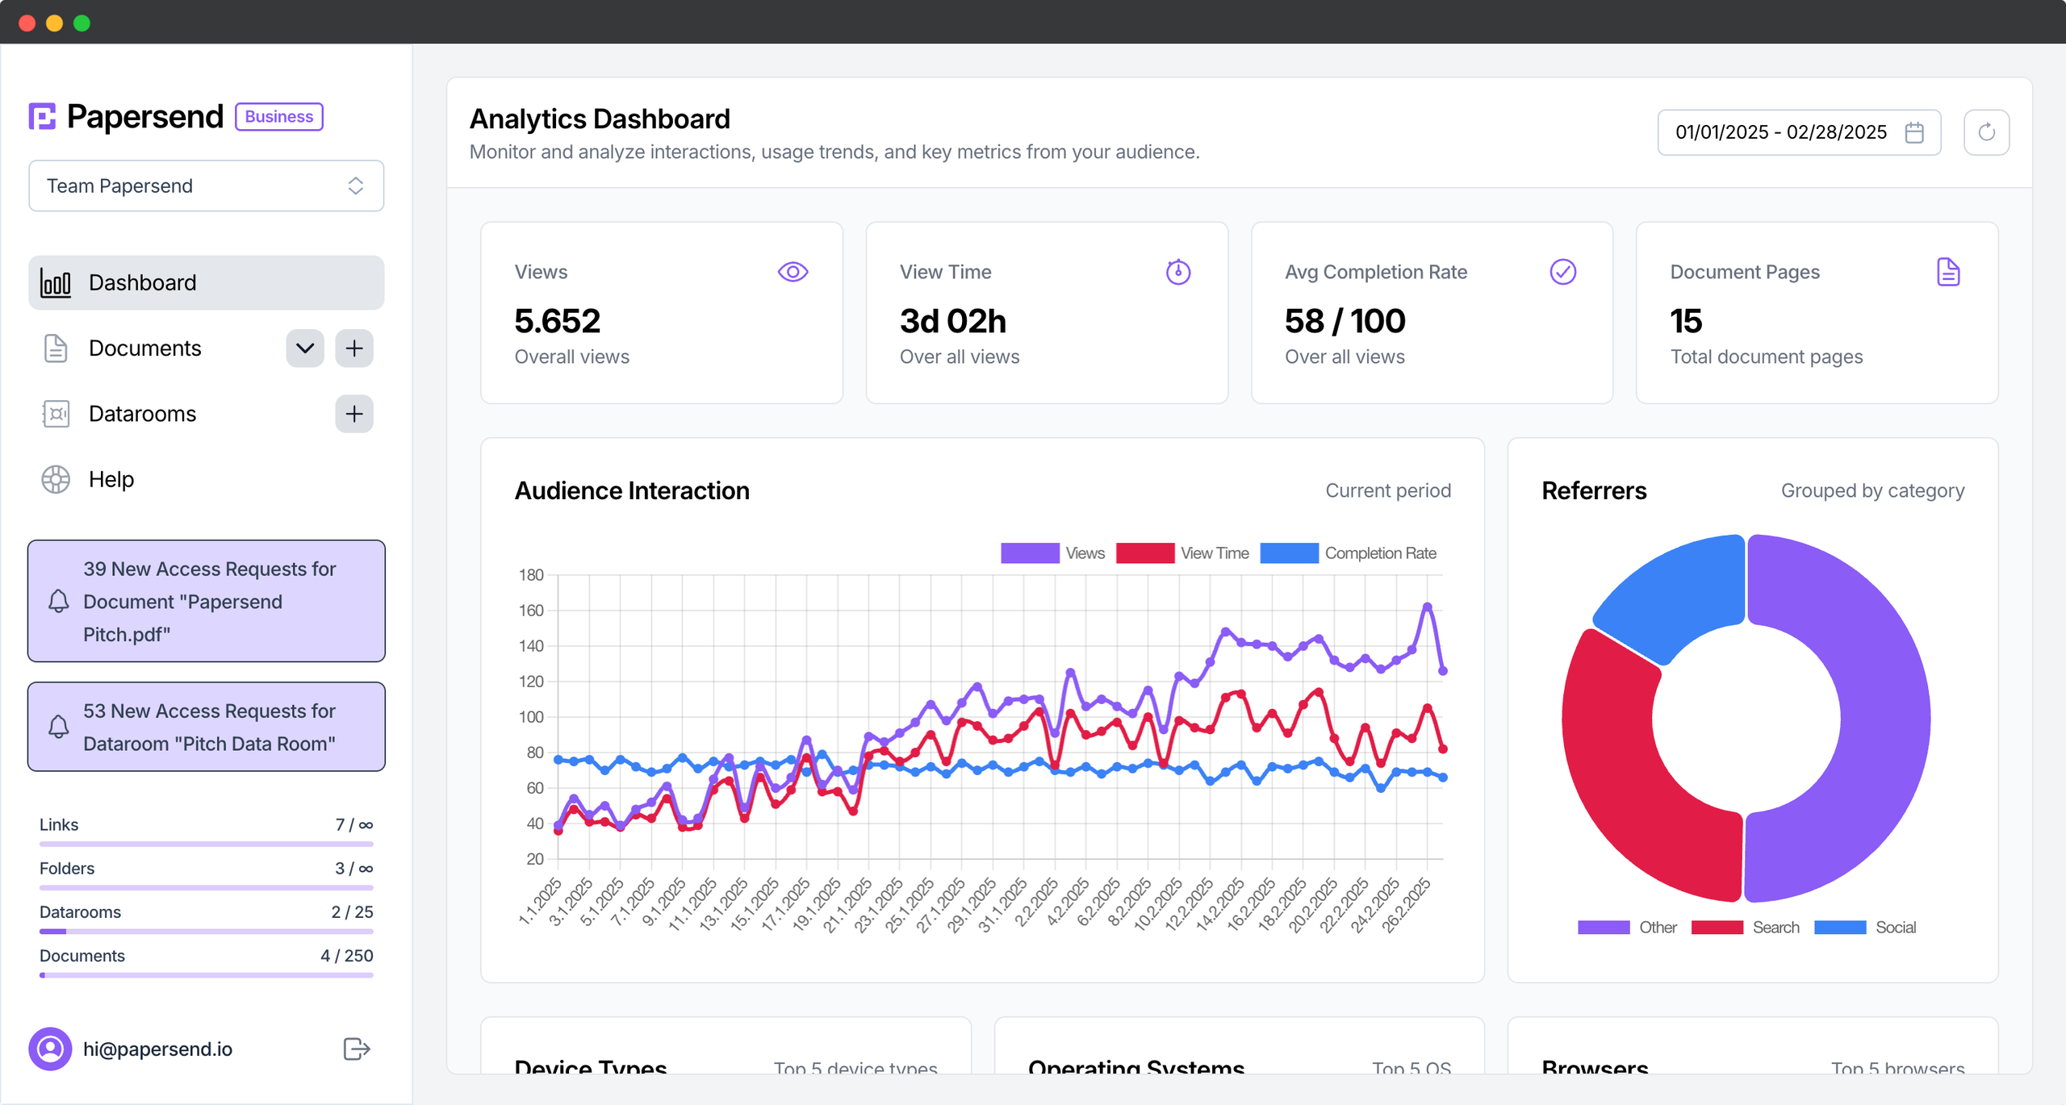
Task: Open the Team Papersend workspace selector
Action: coord(206,186)
